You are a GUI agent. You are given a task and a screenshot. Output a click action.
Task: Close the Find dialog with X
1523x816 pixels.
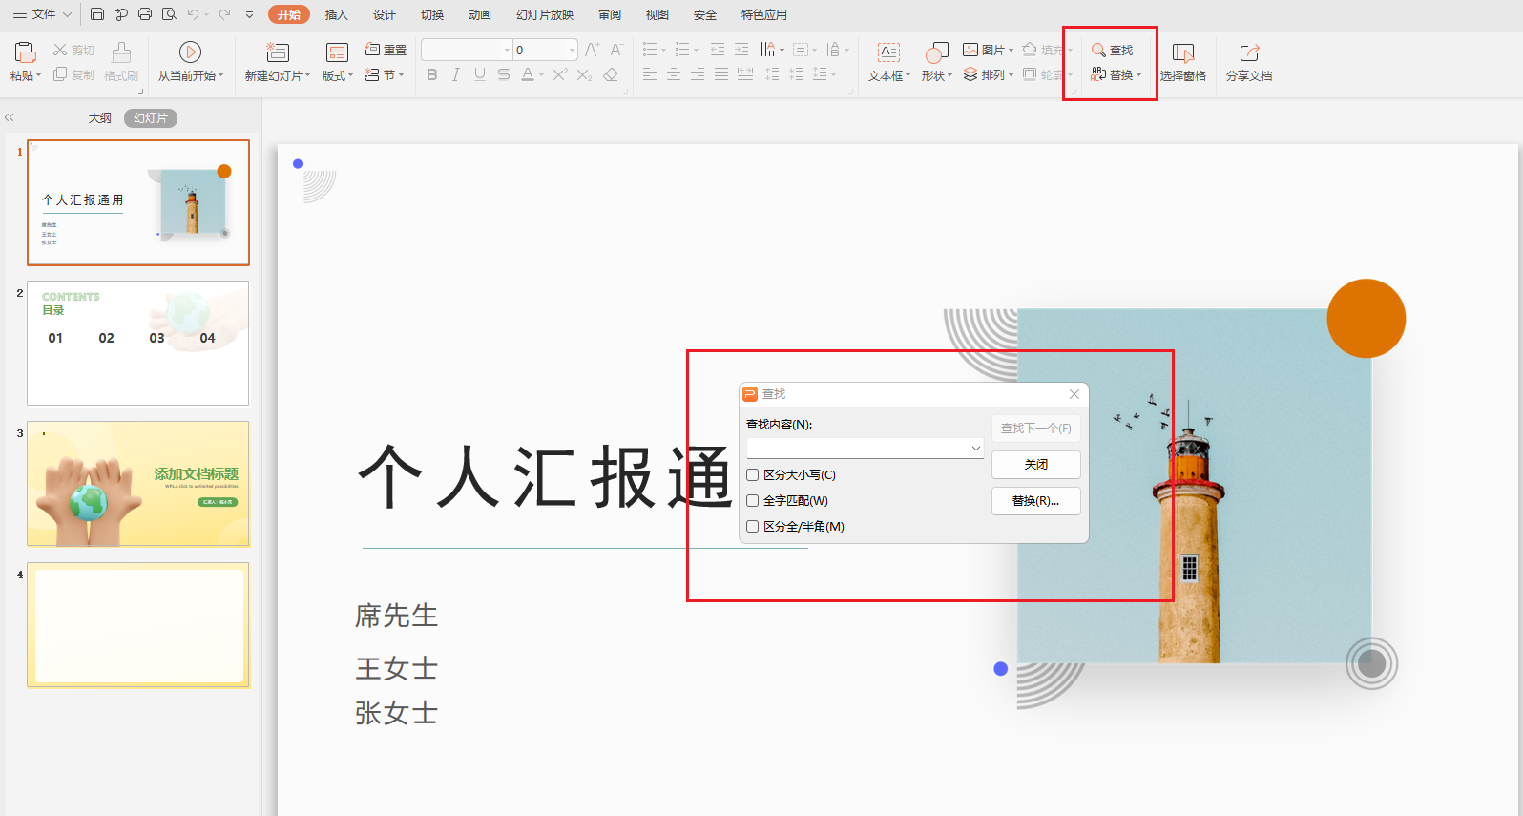coord(1074,394)
